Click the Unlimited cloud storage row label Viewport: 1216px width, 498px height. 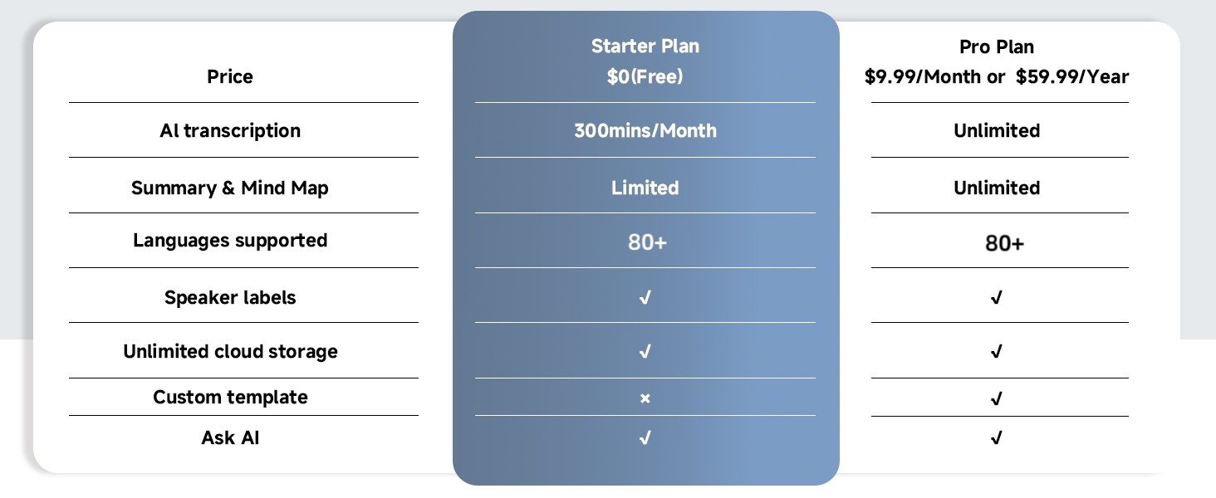point(230,351)
